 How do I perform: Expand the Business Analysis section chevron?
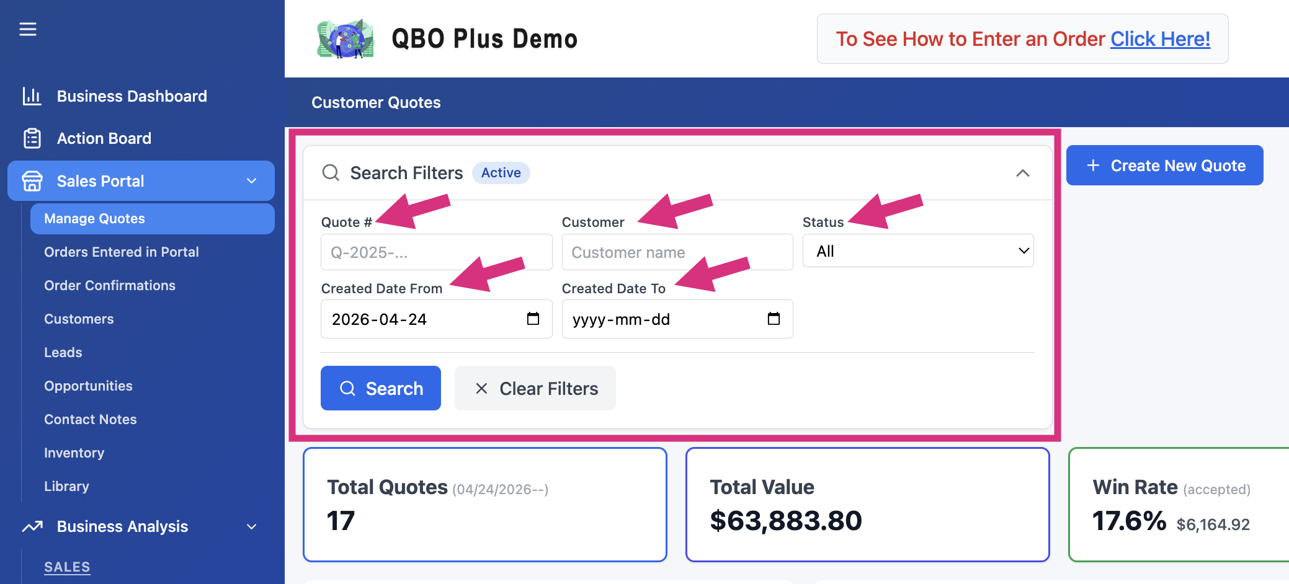click(x=252, y=526)
